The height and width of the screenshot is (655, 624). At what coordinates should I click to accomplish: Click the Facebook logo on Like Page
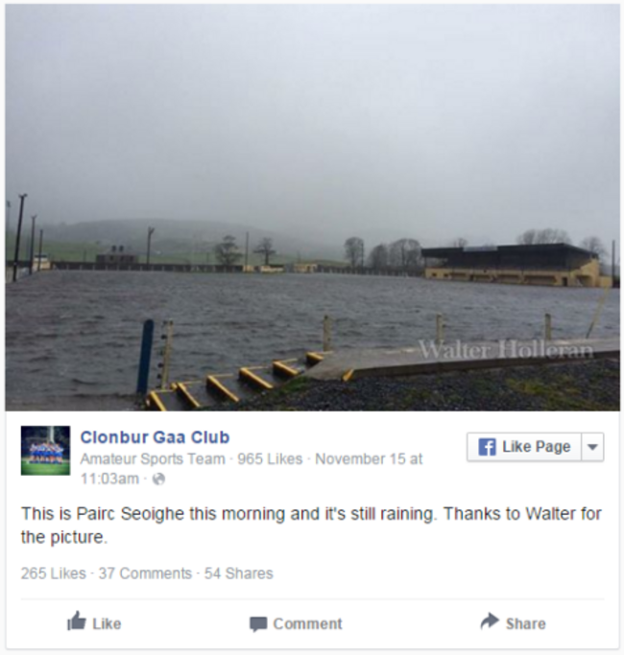coord(487,447)
